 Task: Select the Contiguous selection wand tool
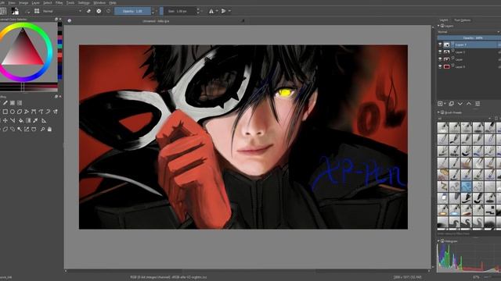click(20, 129)
